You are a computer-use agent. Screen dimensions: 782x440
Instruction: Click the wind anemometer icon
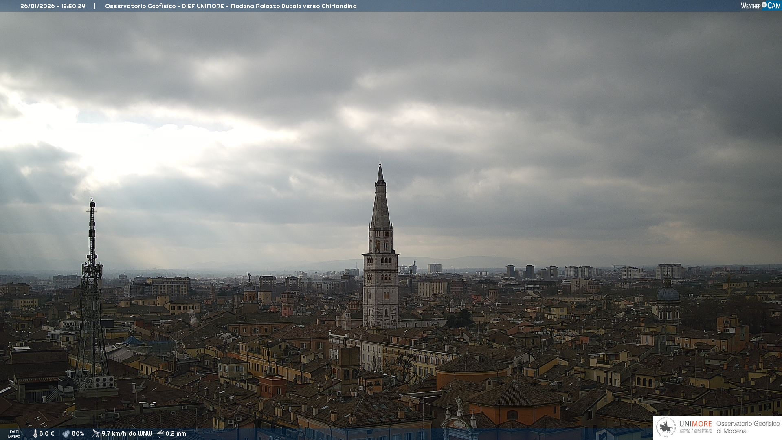(96, 433)
